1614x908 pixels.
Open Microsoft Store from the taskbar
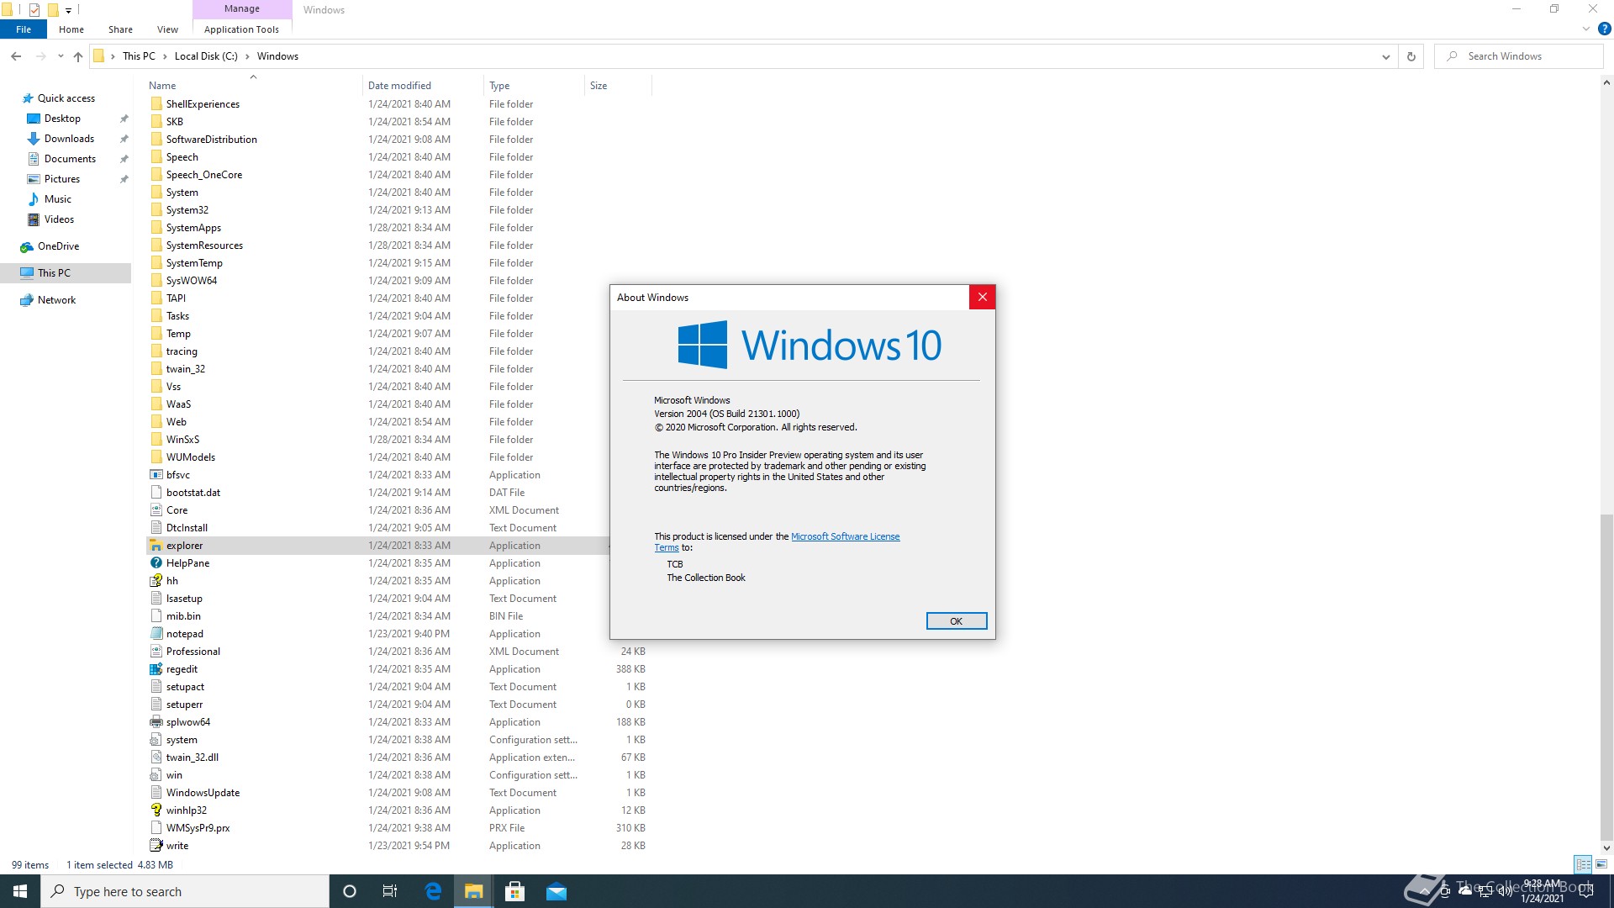[x=514, y=891]
